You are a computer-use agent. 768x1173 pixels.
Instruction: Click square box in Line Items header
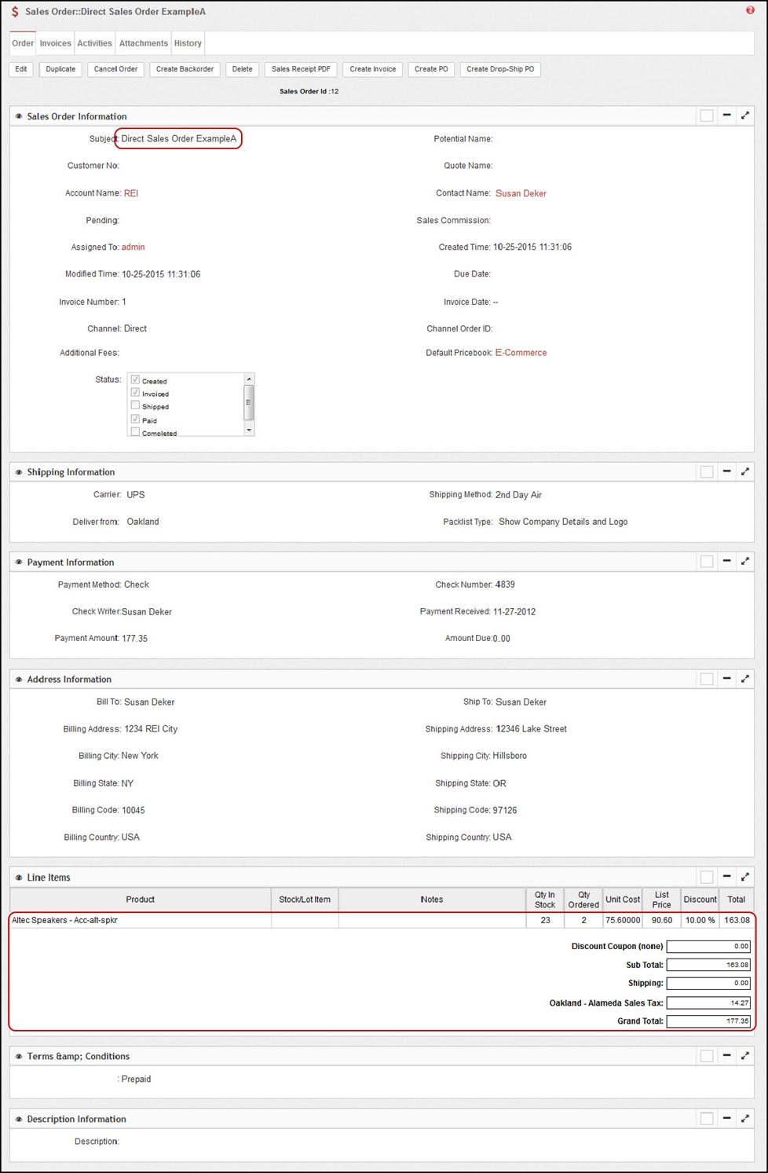(x=707, y=877)
